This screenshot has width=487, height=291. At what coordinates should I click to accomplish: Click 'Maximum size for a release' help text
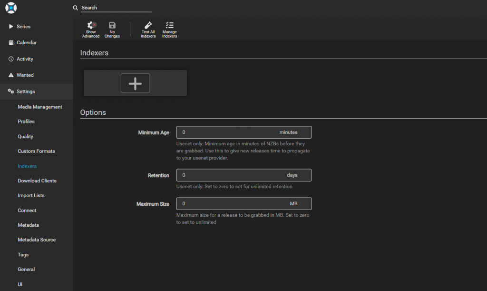point(243,219)
